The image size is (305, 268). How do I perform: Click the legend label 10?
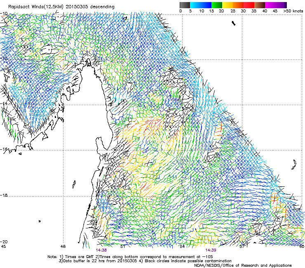click(202, 11)
